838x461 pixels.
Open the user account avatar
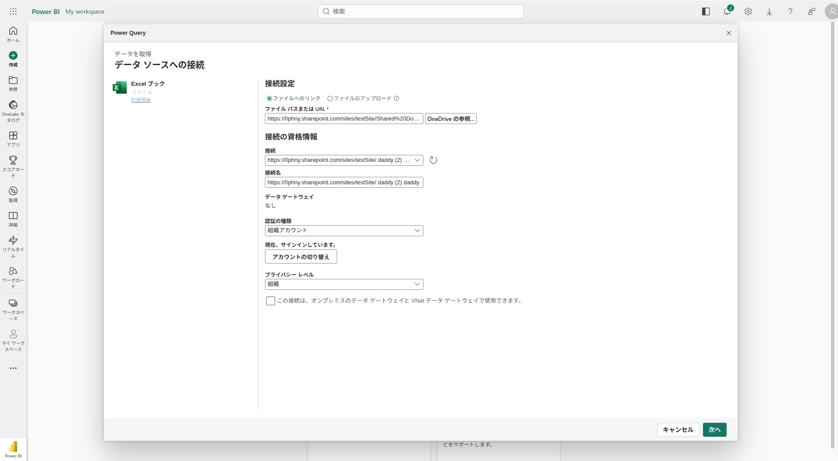(x=831, y=11)
